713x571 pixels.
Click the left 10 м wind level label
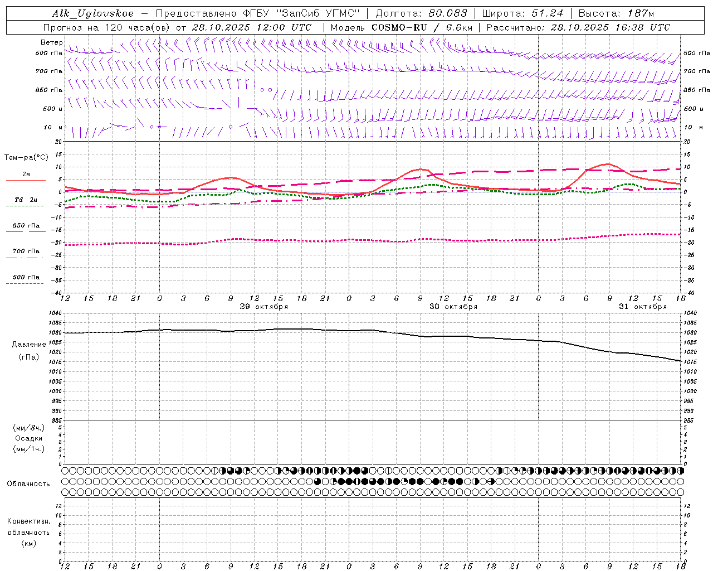[x=53, y=127]
